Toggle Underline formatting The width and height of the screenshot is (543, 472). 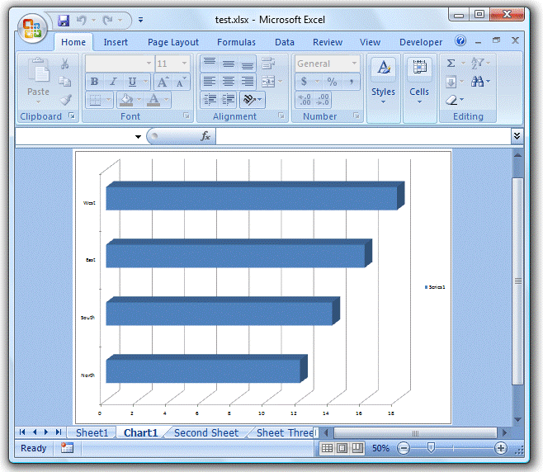click(132, 82)
